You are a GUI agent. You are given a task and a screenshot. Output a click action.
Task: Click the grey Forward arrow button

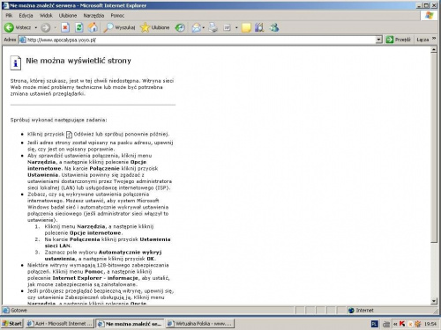click(x=45, y=27)
